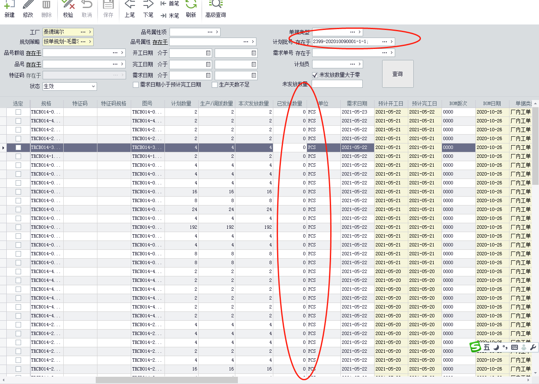Click the 未发放数量 input field
539x384 pixels.
337,84
